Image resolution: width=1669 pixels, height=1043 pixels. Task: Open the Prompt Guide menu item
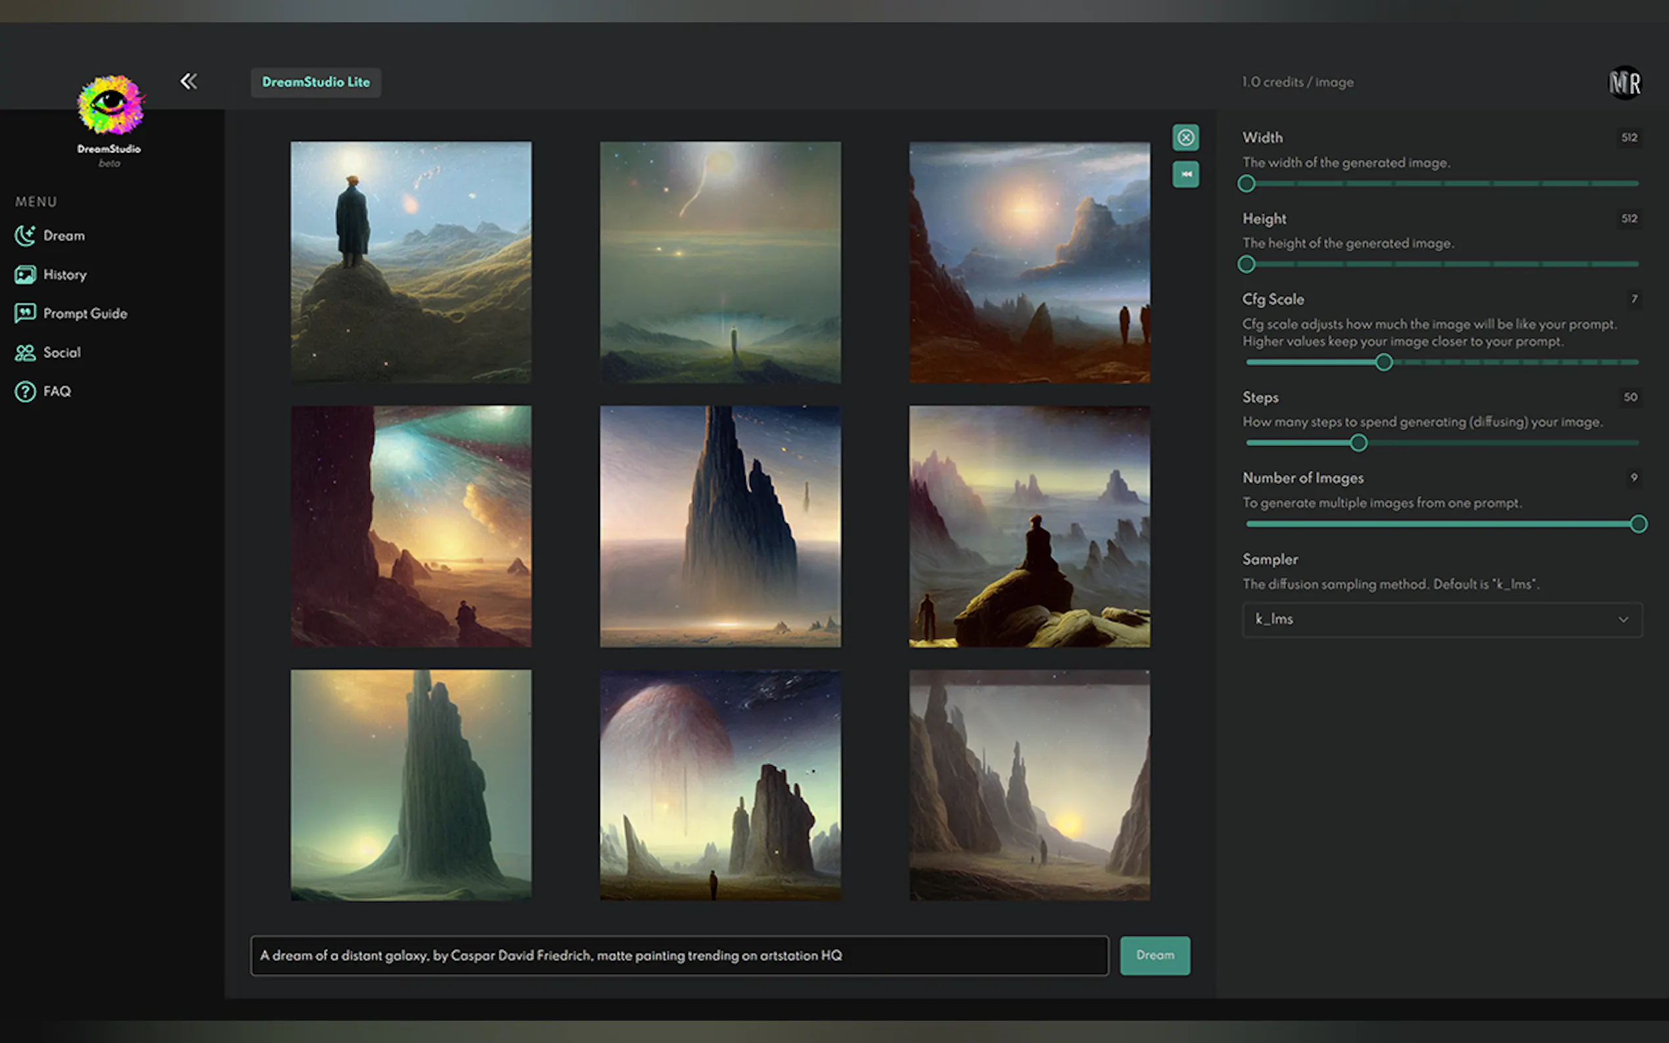85,313
